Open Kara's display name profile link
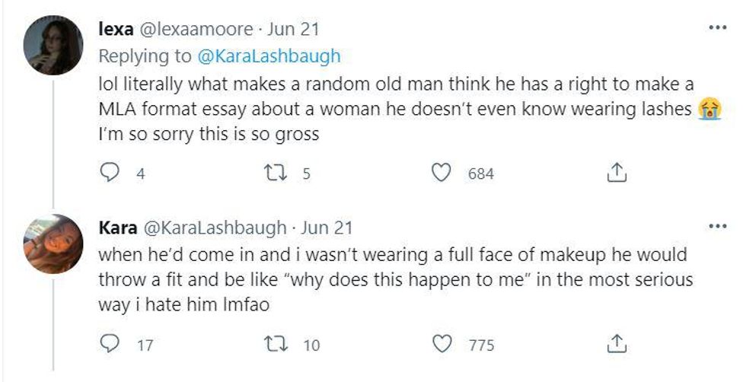The image size is (746, 382). [x=118, y=228]
